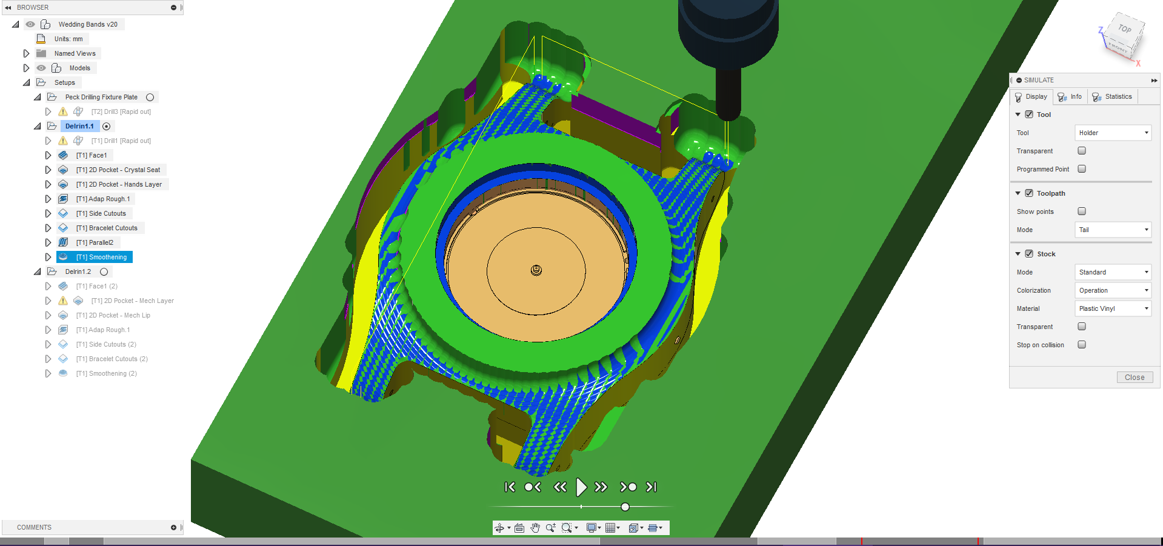Image resolution: width=1163 pixels, height=546 pixels.
Task: Collapse the Setups node
Action: (x=26, y=82)
